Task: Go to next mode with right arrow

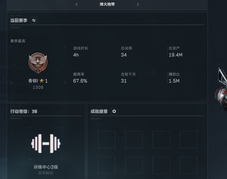Action: pos(138,4)
